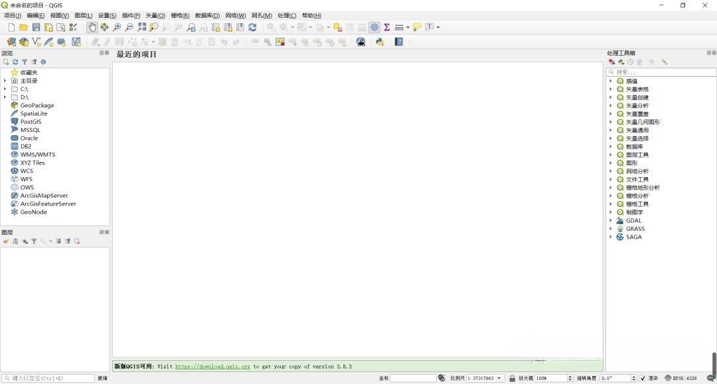This screenshot has height=384, width=717.
Task: Select PostGIS in browser tree
Action: click(31, 122)
